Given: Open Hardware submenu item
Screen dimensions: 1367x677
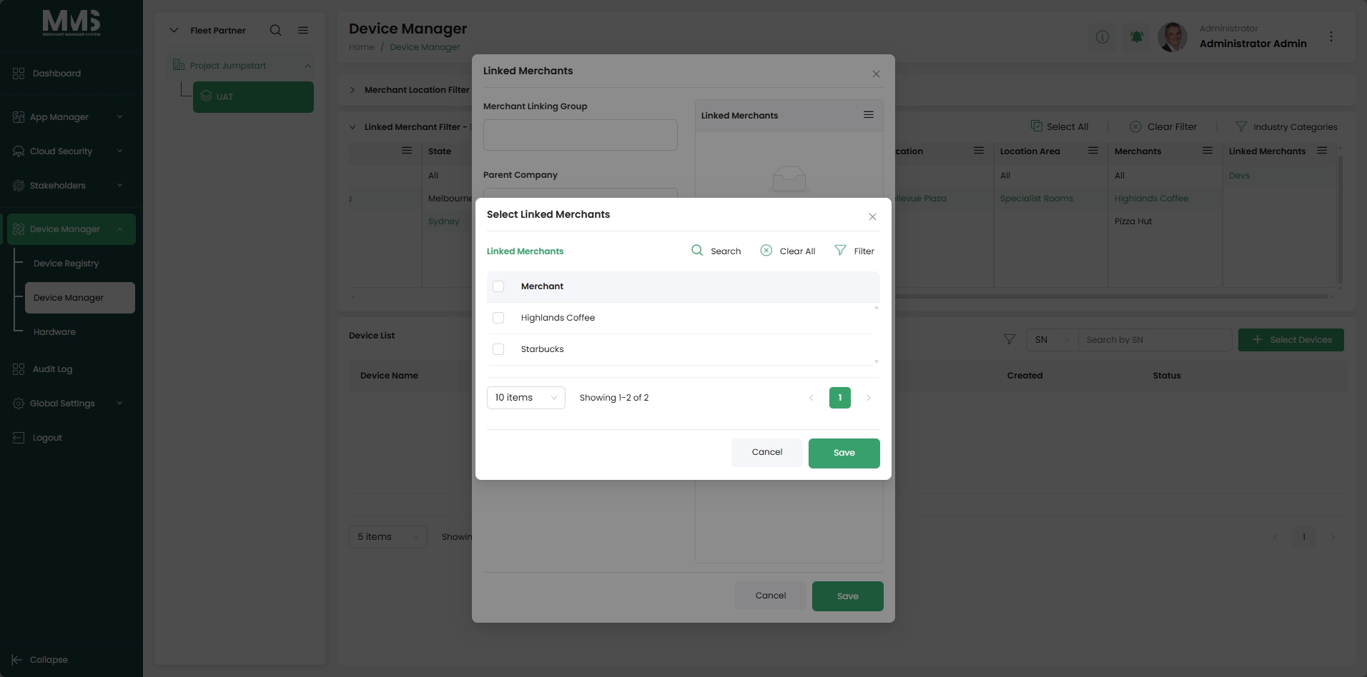Looking at the screenshot, I should [54, 332].
